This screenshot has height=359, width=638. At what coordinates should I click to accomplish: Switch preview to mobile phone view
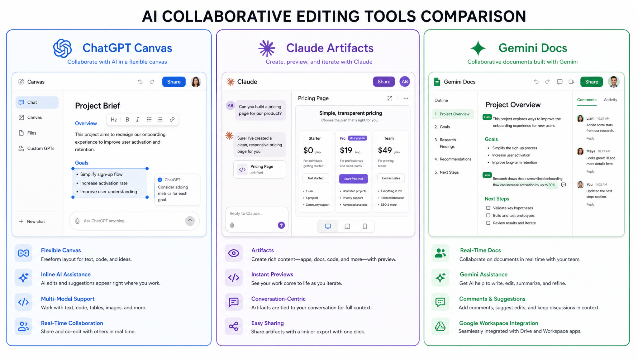pyautogui.click(x=365, y=227)
